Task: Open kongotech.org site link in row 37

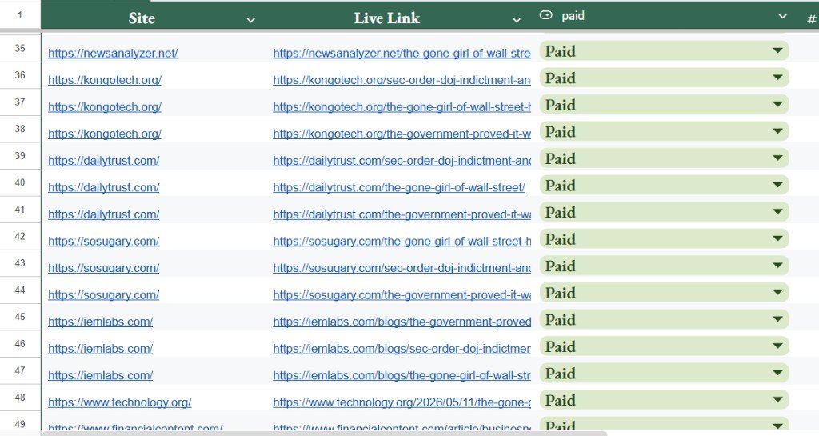Action: (x=105, y=106)
